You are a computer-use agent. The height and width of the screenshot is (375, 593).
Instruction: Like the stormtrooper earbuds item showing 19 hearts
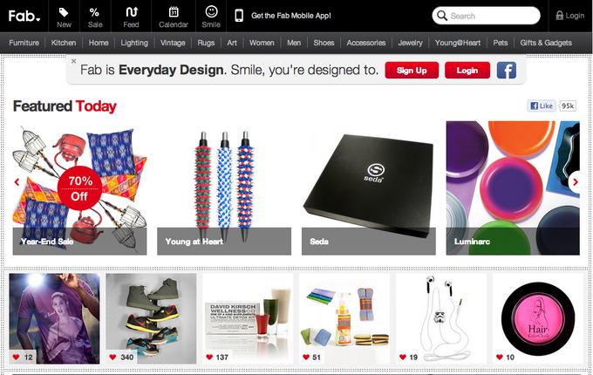403,357
